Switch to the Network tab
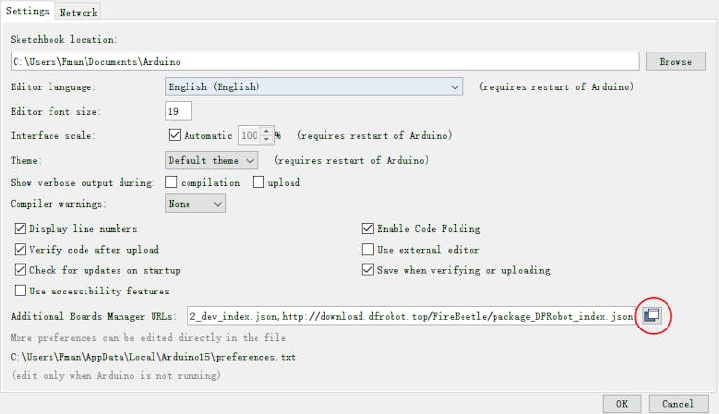 (x=79, y=13)
